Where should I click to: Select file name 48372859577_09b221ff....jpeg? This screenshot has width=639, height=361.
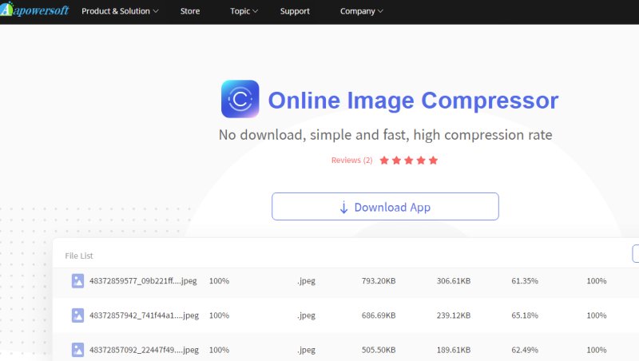coord(143,280)
